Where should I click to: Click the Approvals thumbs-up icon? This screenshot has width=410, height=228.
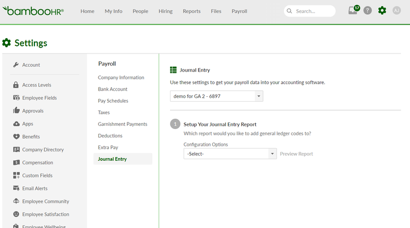[16, 110]
